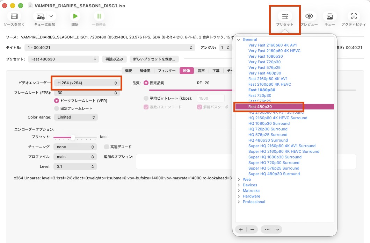
Task: Open the angle selector dropdown
Action: 225,48
